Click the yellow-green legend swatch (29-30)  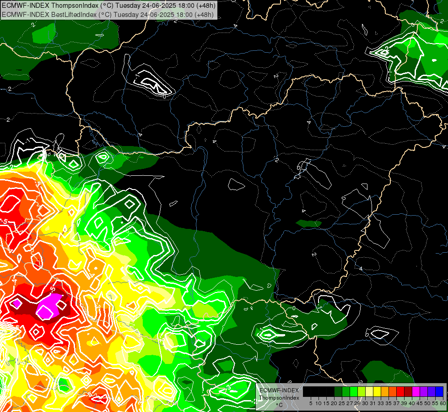[x=362, y=391]
